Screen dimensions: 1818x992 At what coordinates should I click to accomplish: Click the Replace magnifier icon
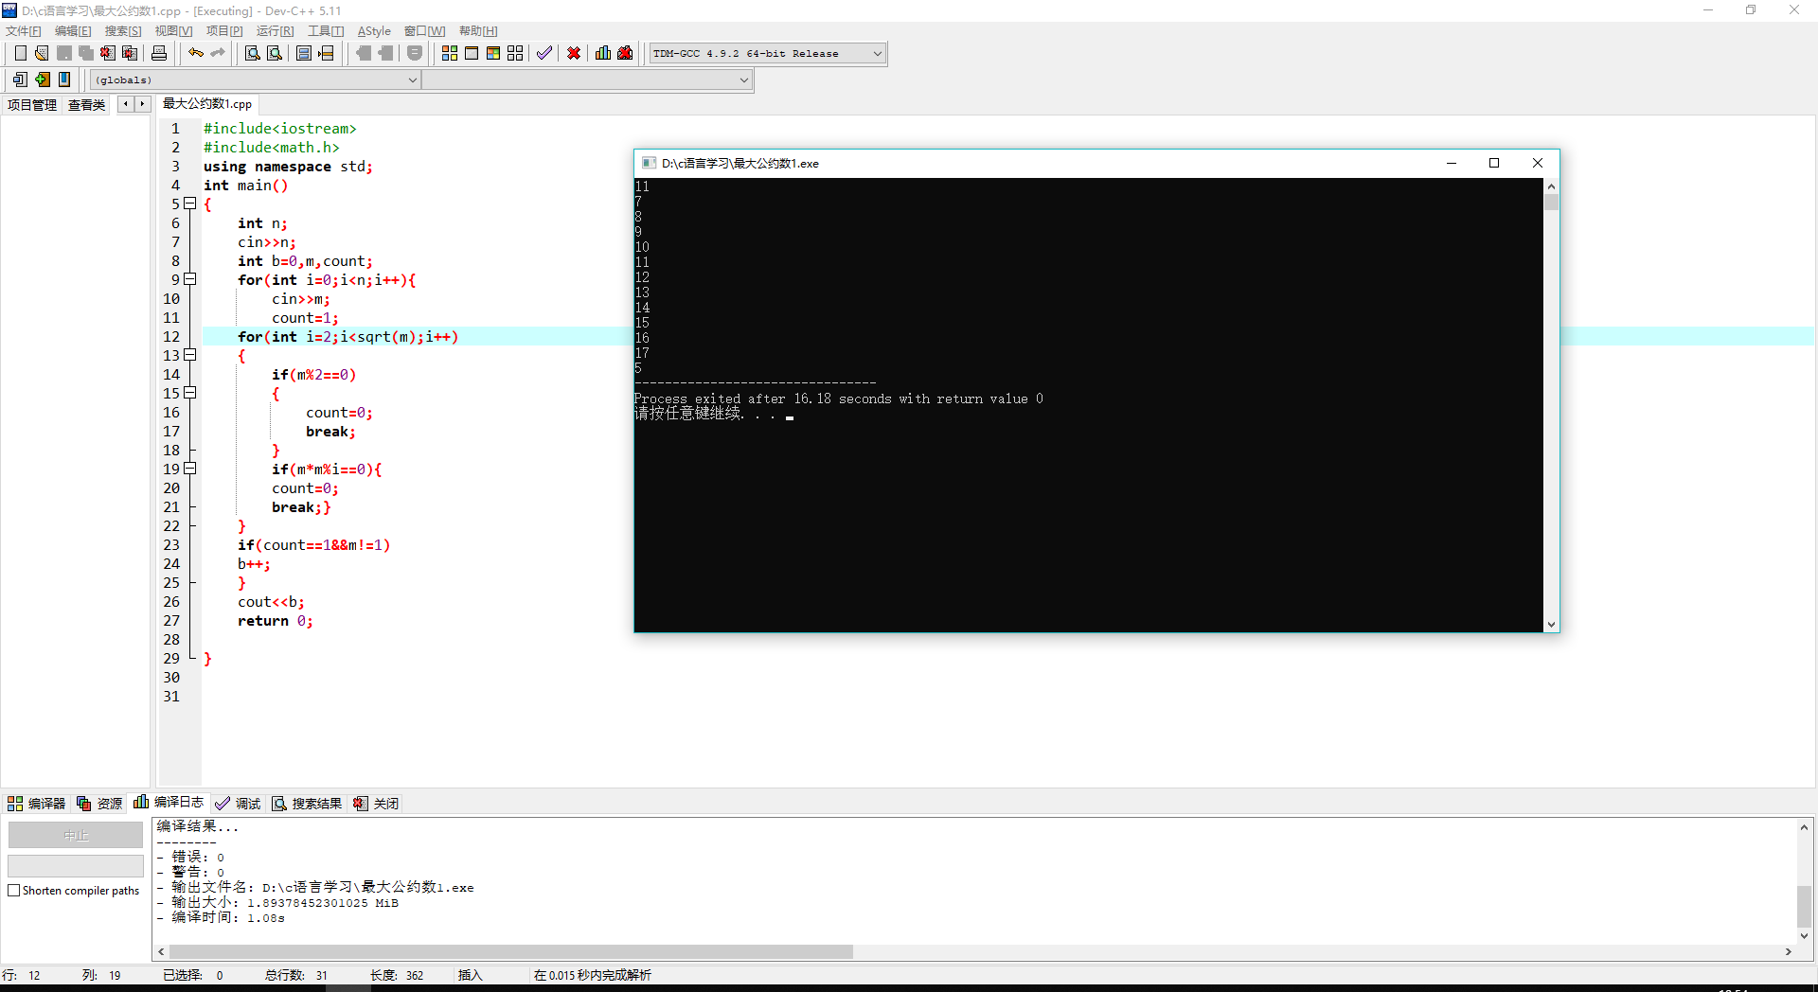point(275,53)
